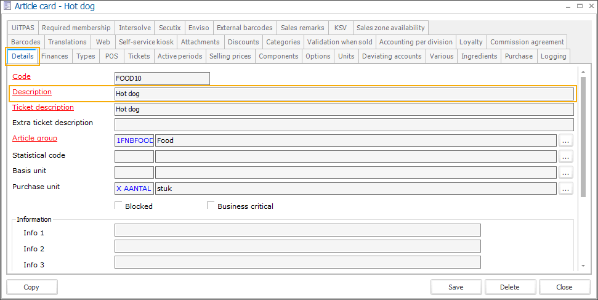
Task: Click the Copy button
Action: click(31, 287)
